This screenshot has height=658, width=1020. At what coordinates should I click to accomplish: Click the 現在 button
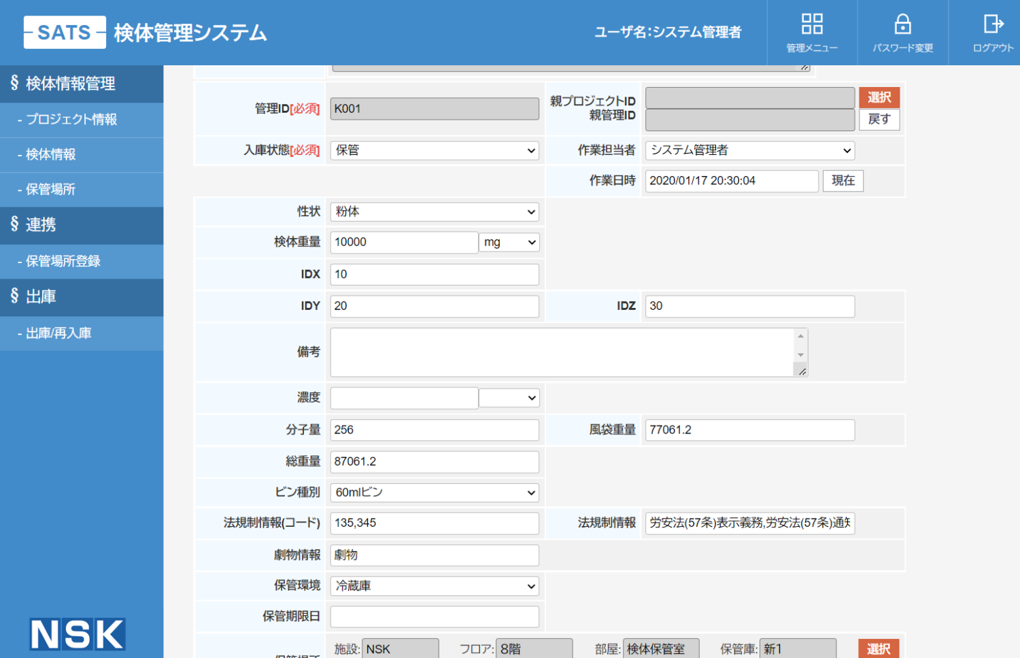coord(843,181)
